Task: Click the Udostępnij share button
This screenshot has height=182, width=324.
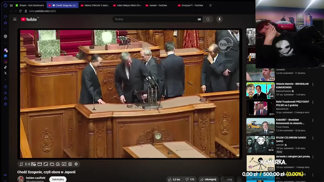Action: coord(208,179)
